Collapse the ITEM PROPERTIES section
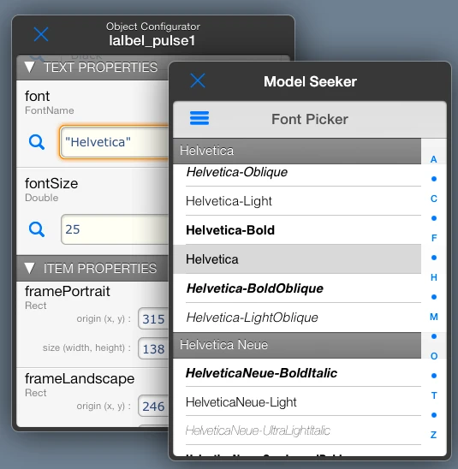Screen dimensions: 458x469 [x=30, y=268]
